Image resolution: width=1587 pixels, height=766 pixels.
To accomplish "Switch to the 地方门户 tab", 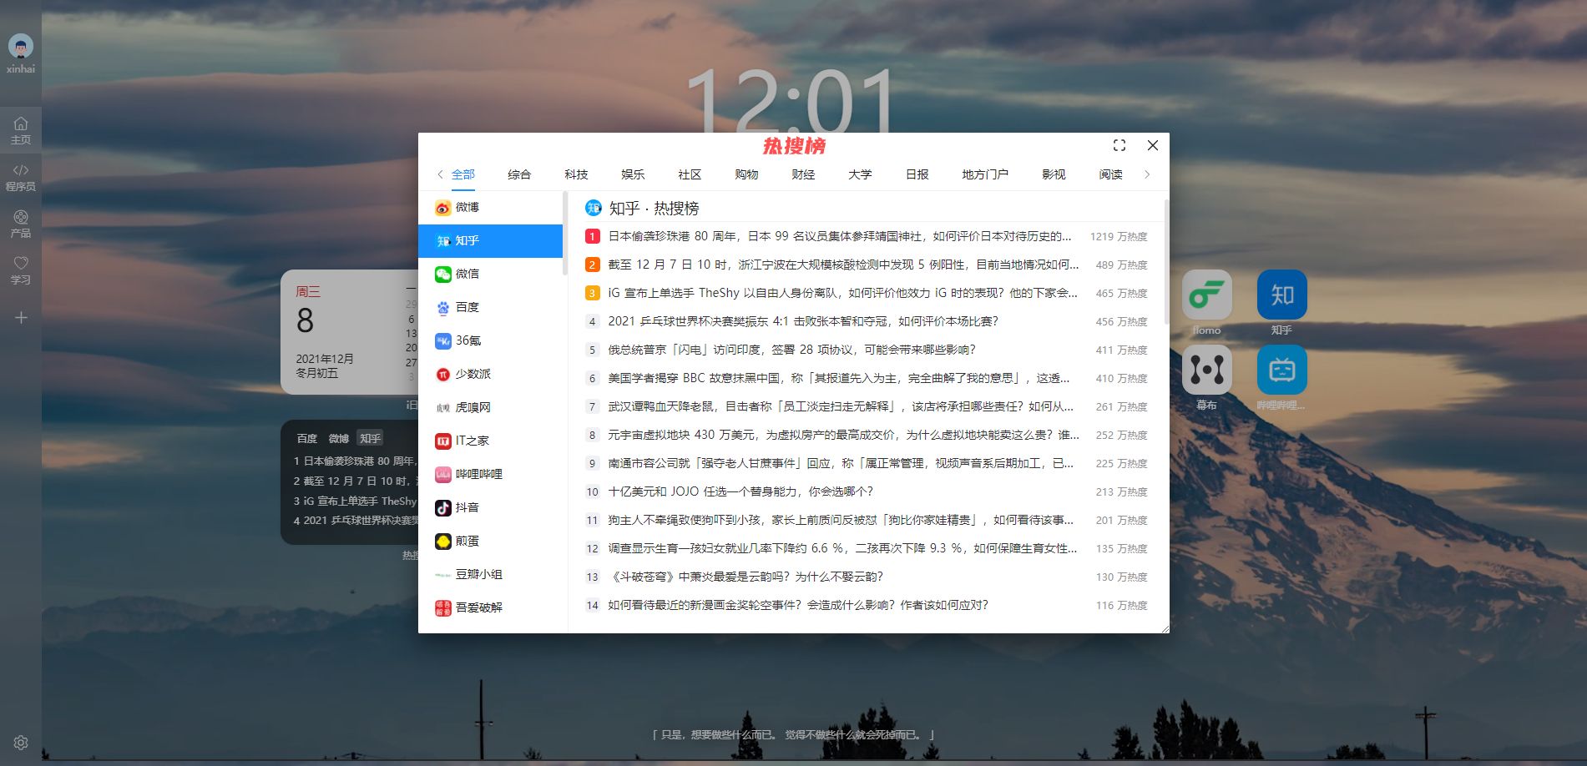I will pyautogui.click(x=985, y=174).
